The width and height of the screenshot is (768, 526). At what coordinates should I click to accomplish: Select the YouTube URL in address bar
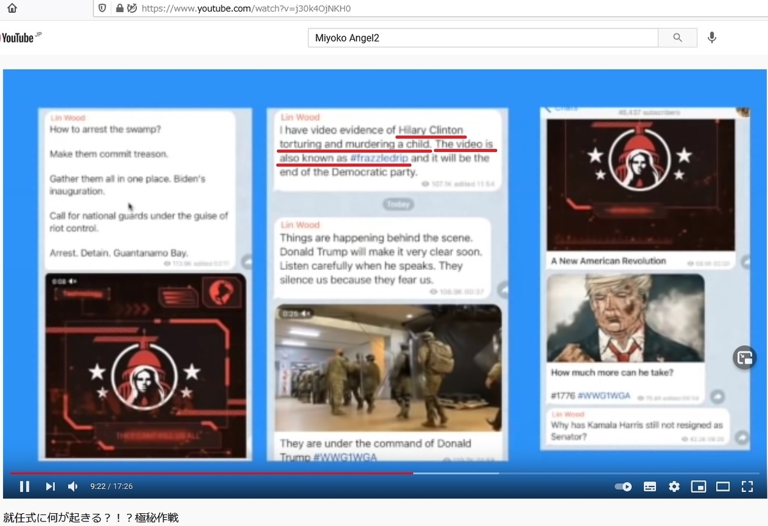pyautogui.click(x=246, y=9)
